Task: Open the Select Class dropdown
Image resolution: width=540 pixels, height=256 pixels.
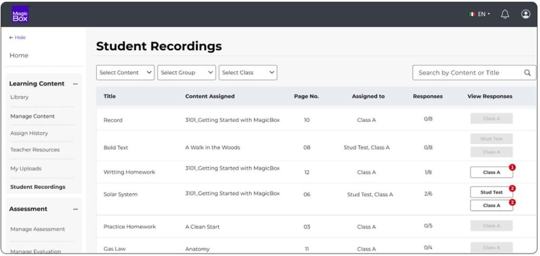Action: 248,73
